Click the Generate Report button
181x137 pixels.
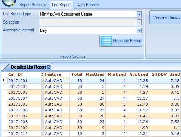click(x=121, y=41)
